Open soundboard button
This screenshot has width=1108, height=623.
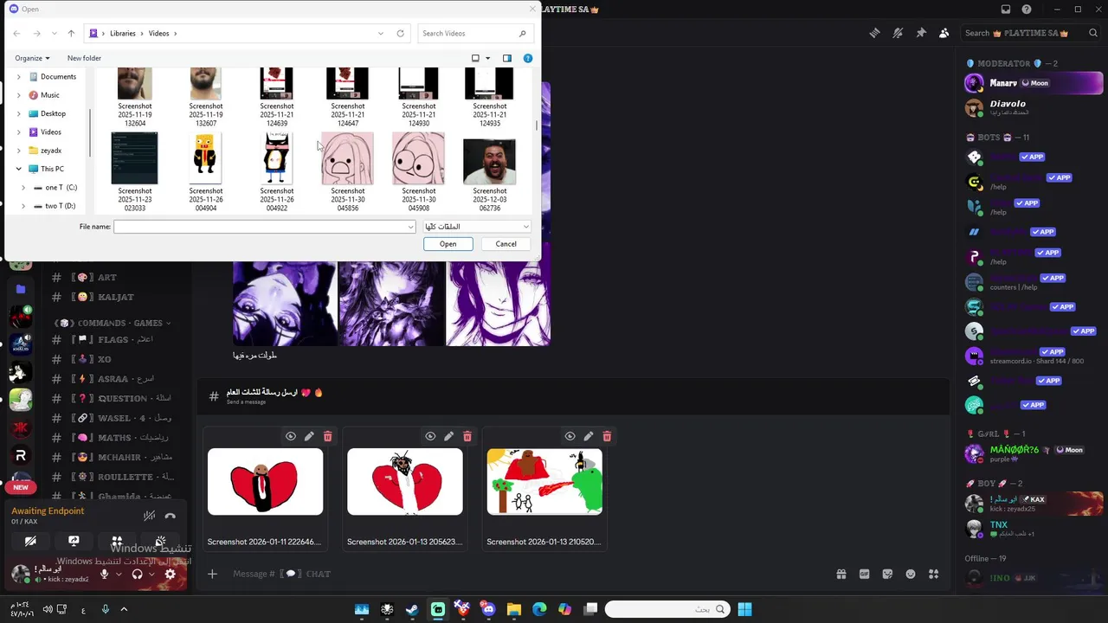[x=160, y=542]
